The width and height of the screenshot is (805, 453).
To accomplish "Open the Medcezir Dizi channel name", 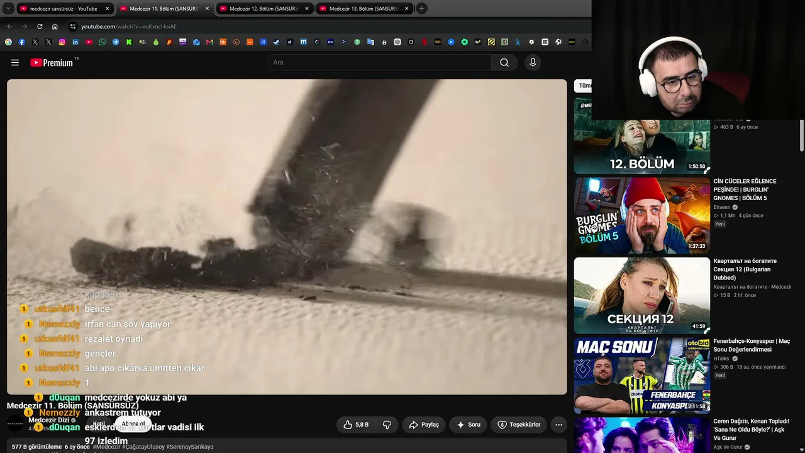I will pos(48,420).
